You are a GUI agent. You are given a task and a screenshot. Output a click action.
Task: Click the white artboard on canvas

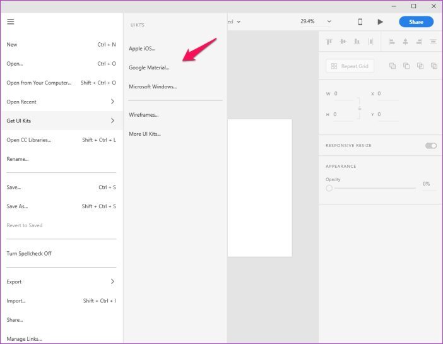pyautogui.click(x=259, y=188)
